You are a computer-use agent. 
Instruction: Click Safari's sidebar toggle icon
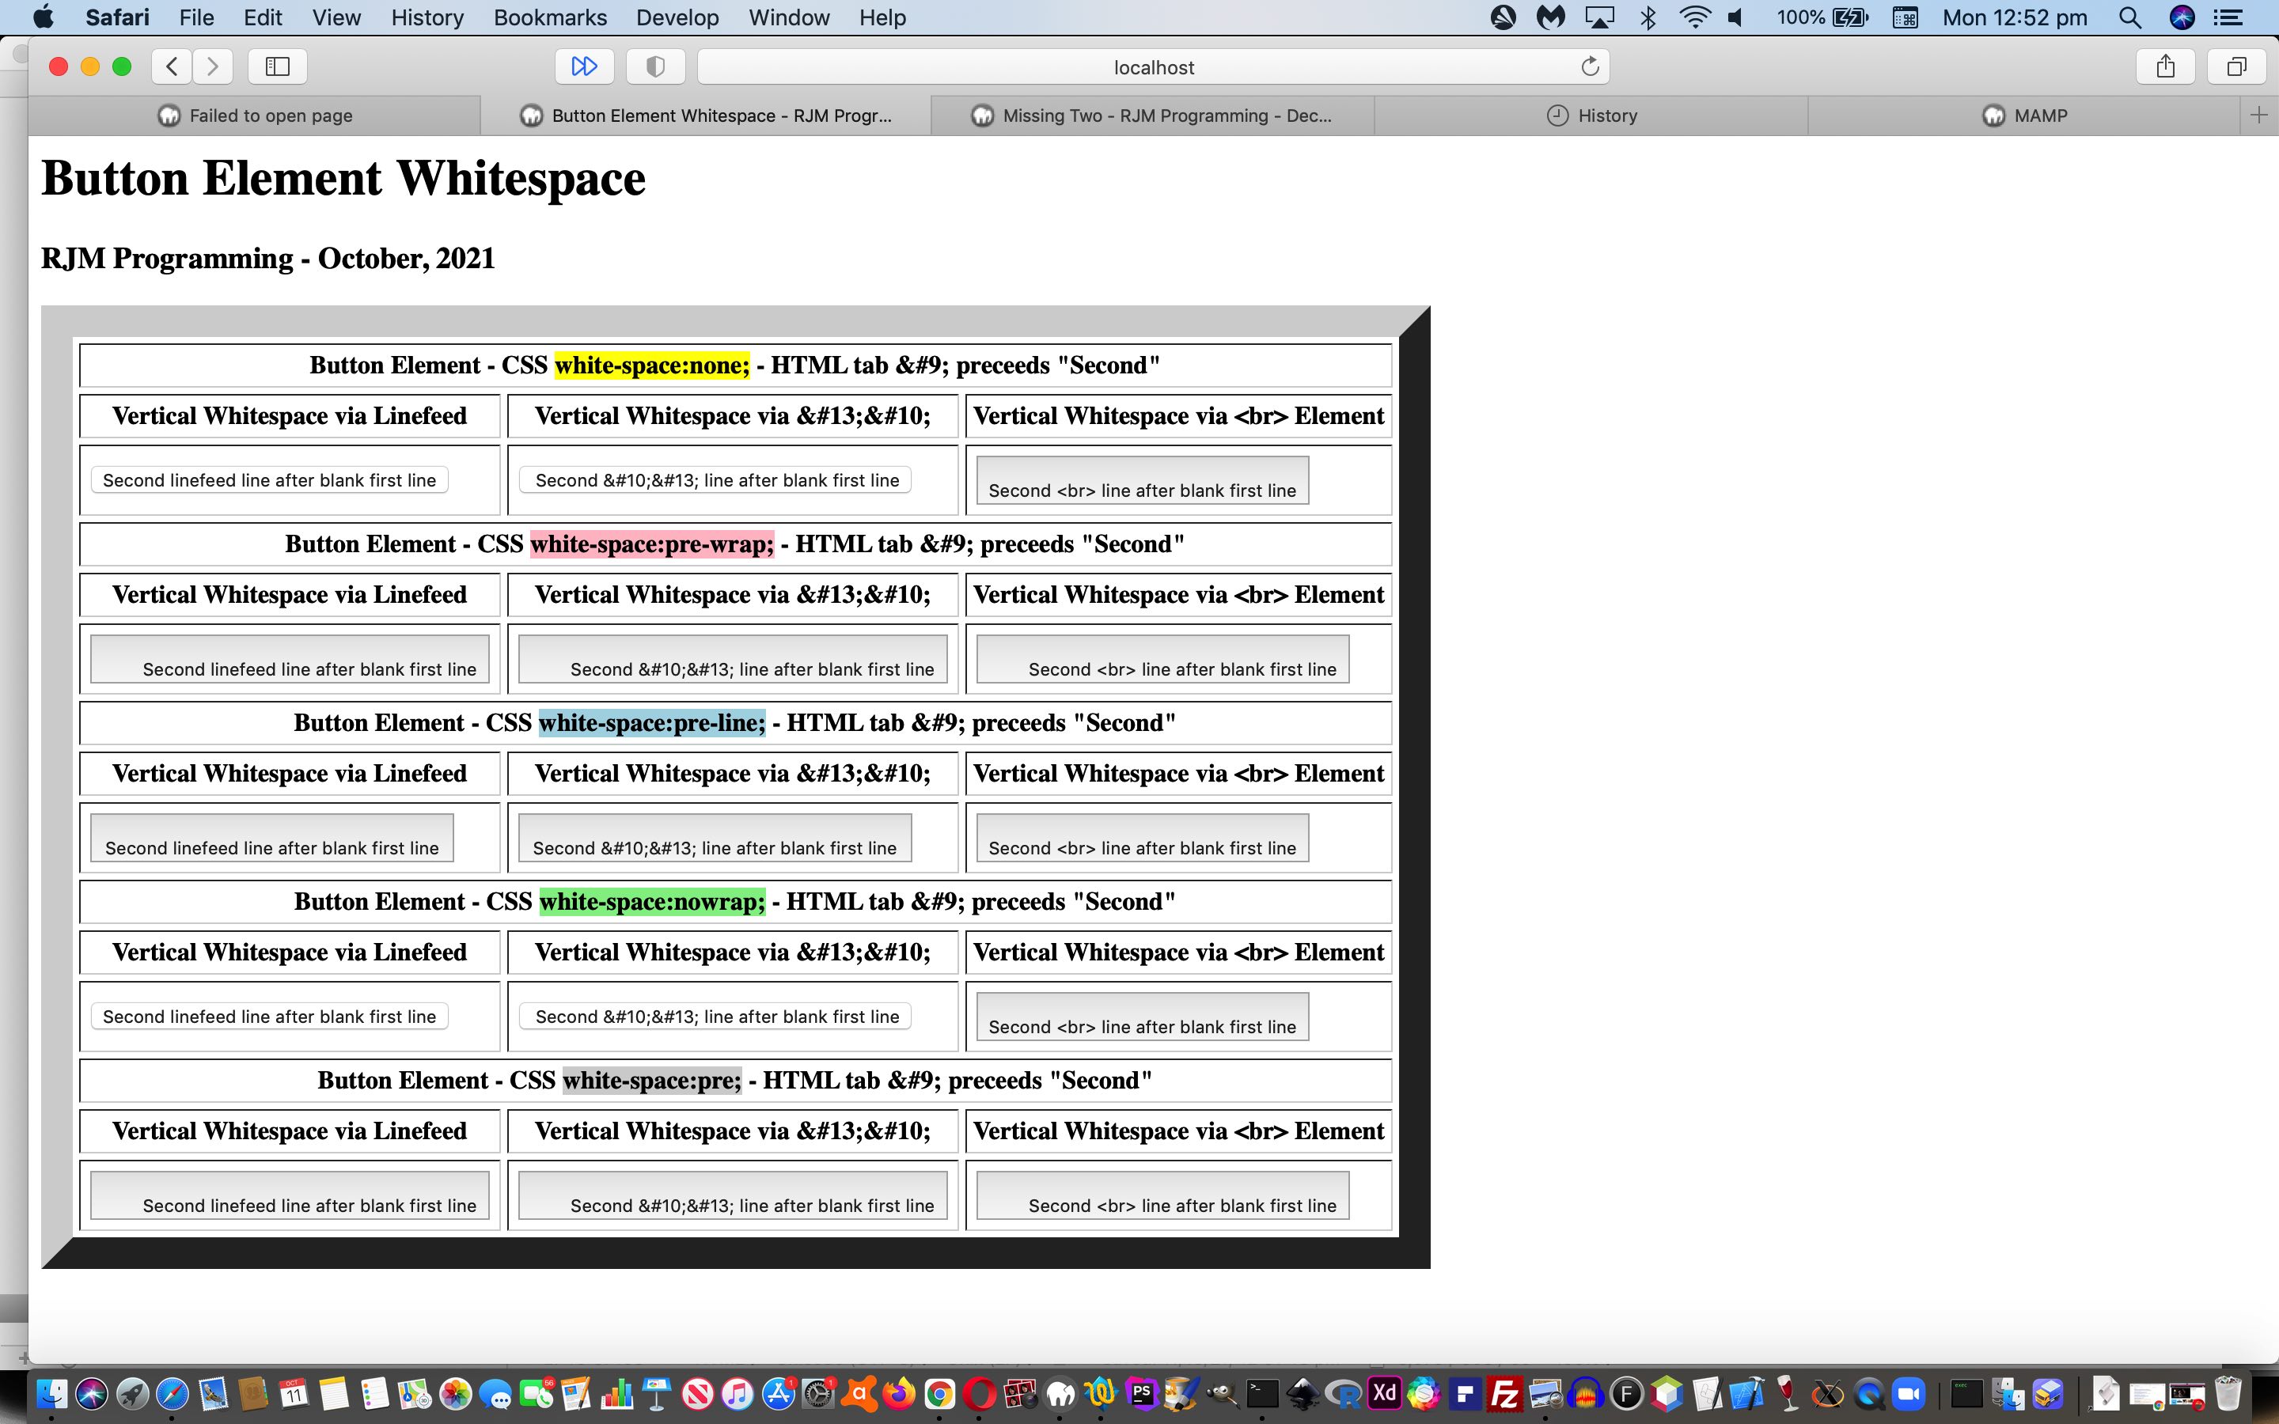tap(277, 66)
